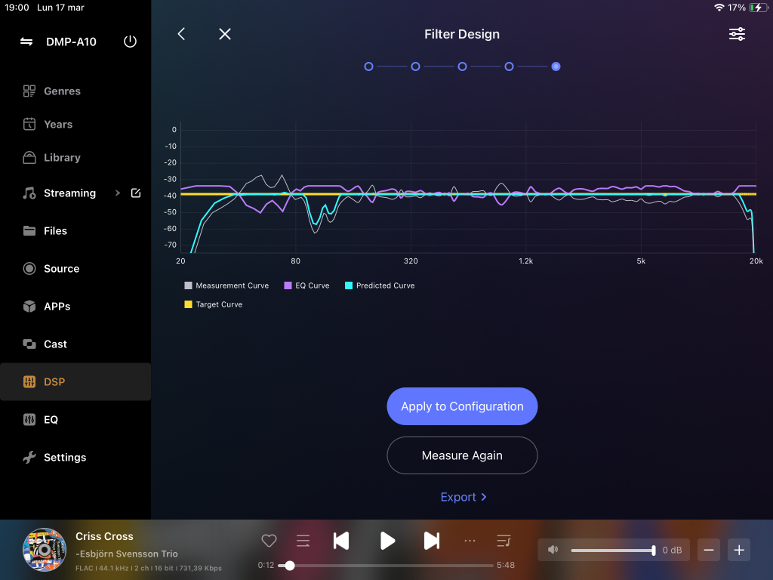Viewport: 773px width, 580px height.
Task: Select the fifth wizard step dot
Action: pos(556,66)
